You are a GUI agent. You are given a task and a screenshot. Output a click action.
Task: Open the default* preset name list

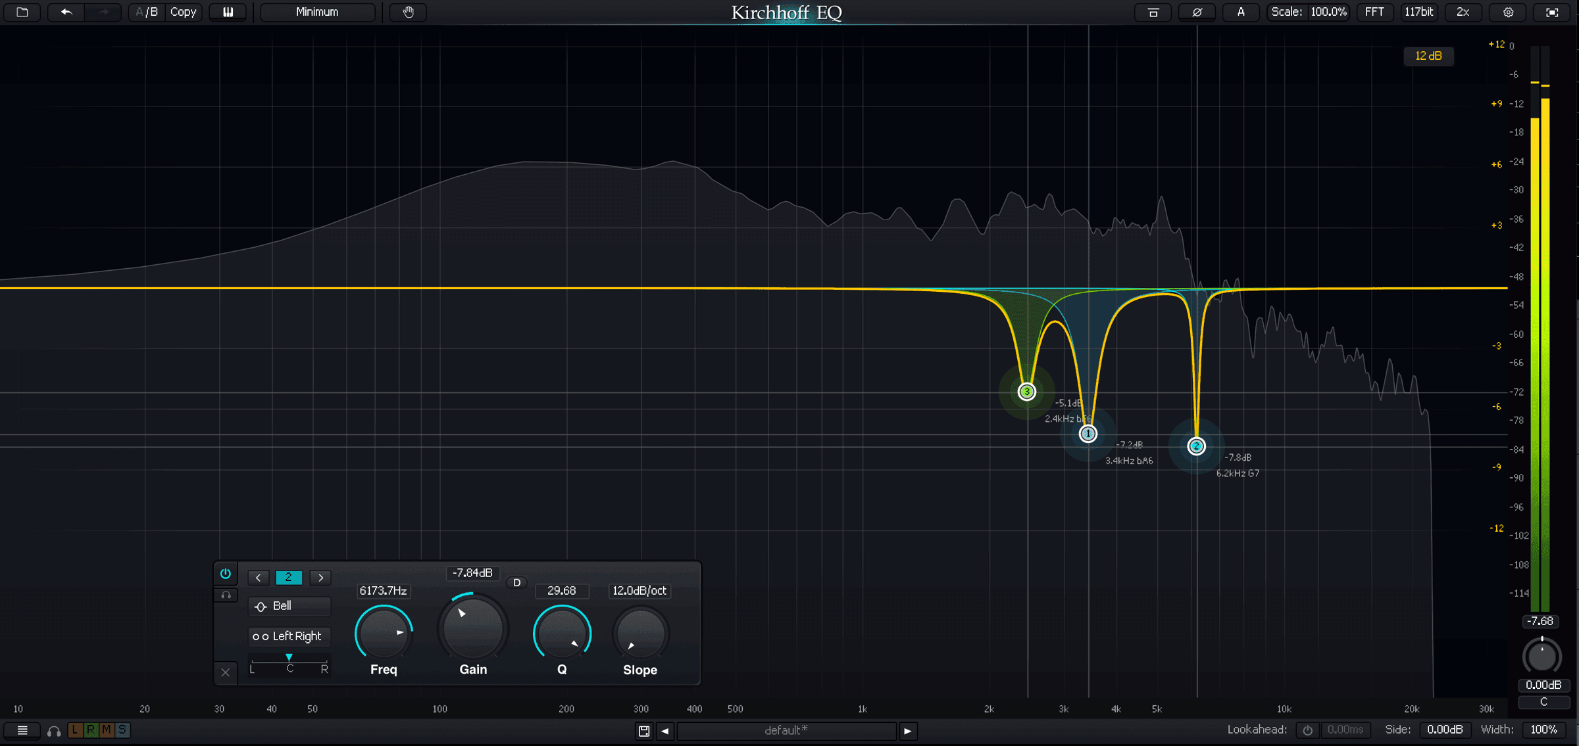point(786,731)
